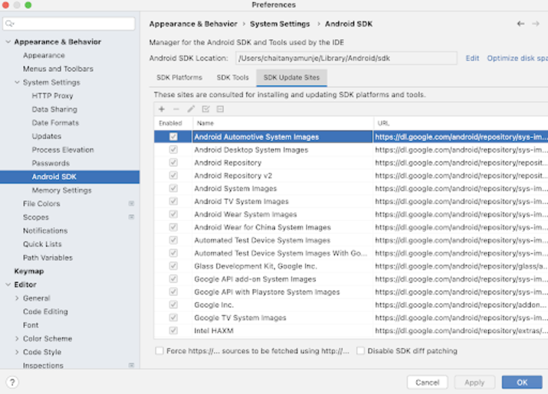
Task: Expand the Color Scheme tree node
Action: [x=17, y=339]
